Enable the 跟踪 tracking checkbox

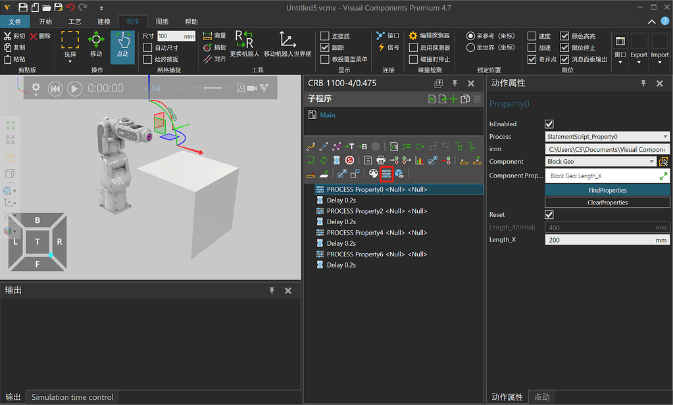pyautogui.click(x=324, y=47)
